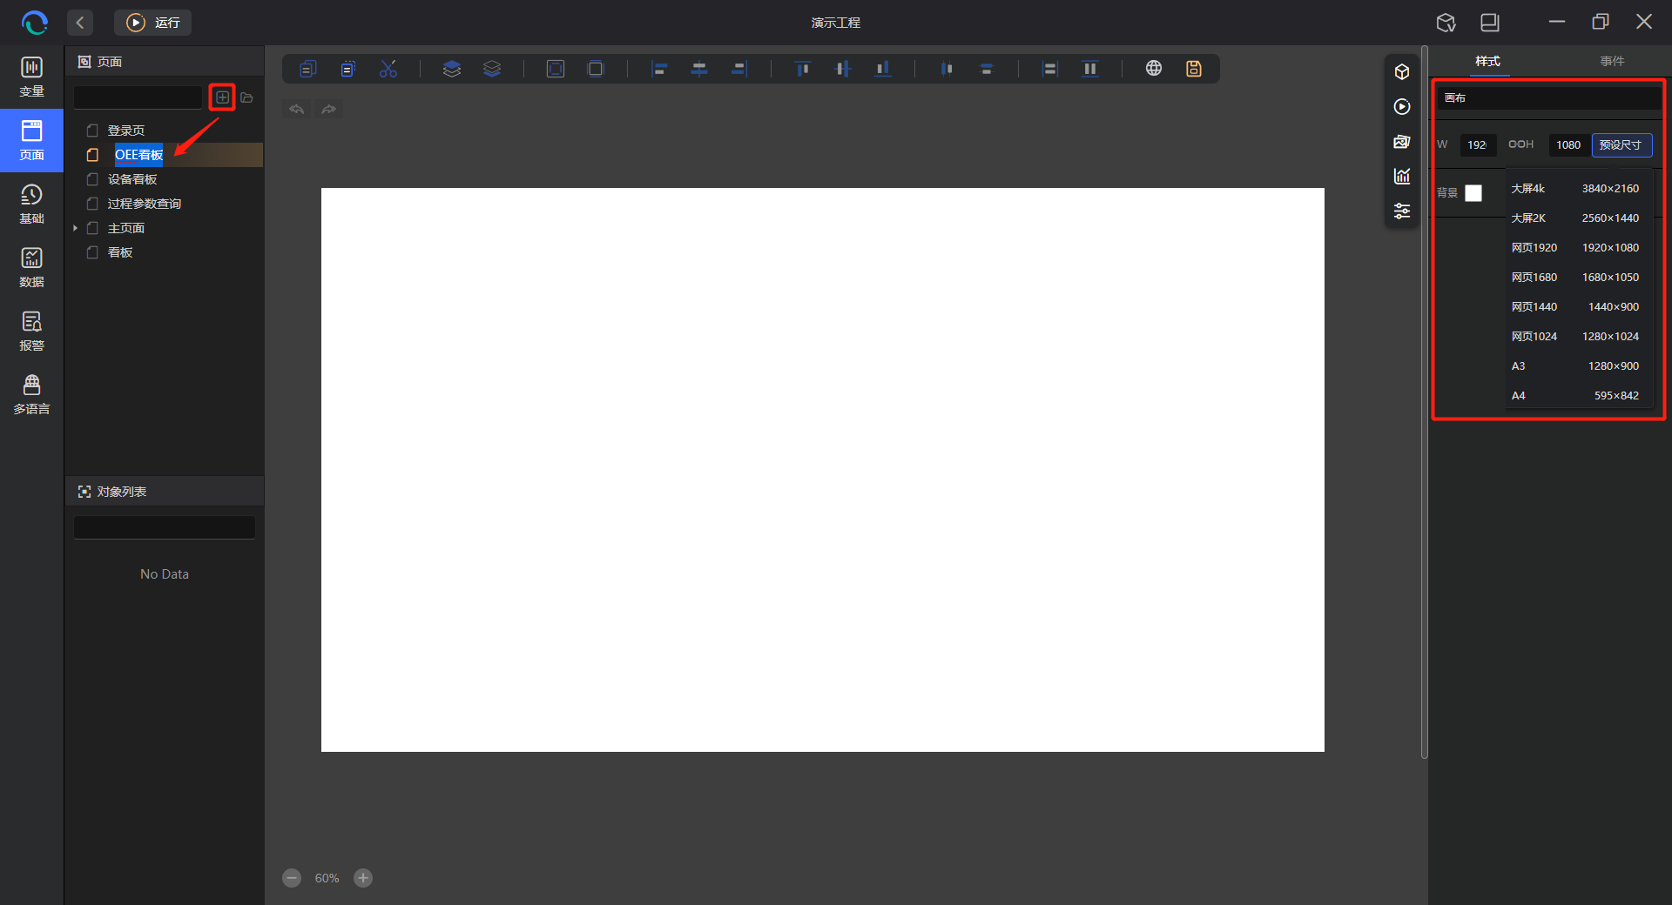Open the white 背景 color swatch
The image size is (1672, 905).
(1473, 193)
